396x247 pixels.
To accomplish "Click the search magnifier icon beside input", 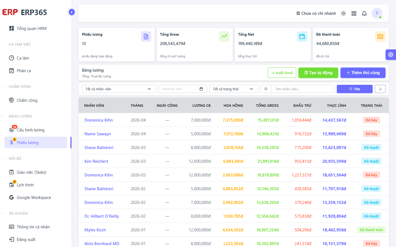I will pyautogui.click(x=266, y=89).
